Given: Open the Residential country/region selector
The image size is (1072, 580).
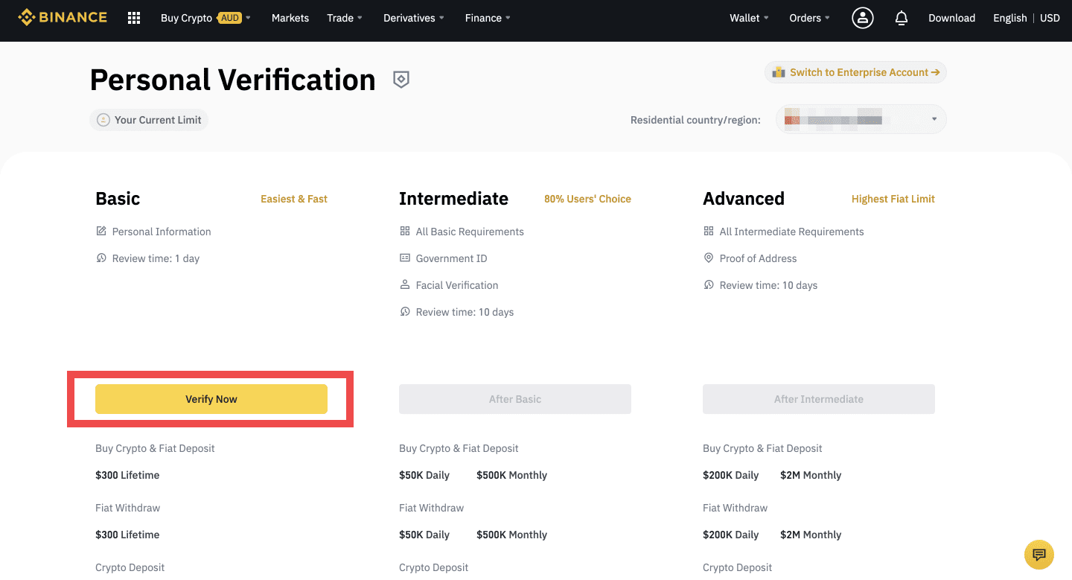Looking at the screenshot, I should (861, 119).
